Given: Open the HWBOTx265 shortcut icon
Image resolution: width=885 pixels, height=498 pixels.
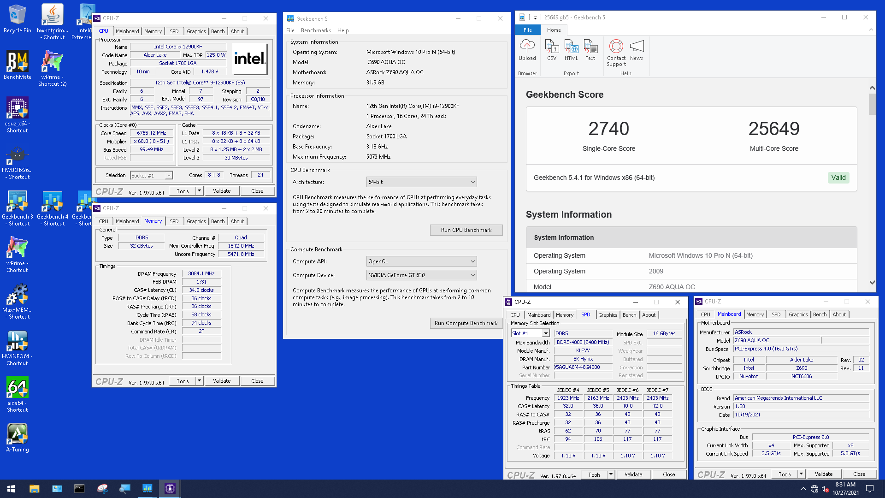Looking at the screenshot, I should point(17,161).
